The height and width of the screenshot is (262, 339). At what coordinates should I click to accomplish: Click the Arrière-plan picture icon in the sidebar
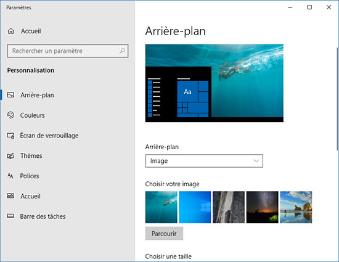(10, 95)
